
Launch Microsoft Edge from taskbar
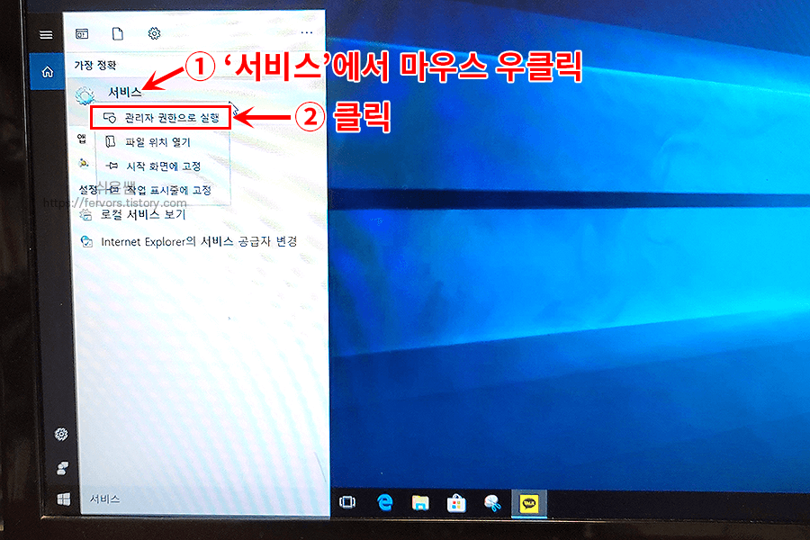(385, 502)
